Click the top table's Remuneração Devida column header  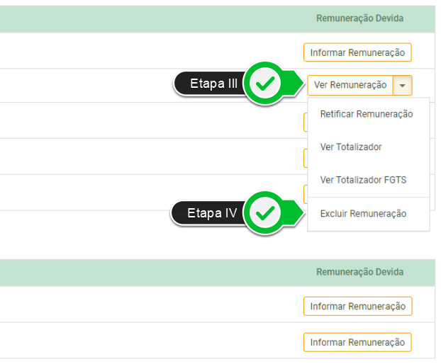click(359, 18)
